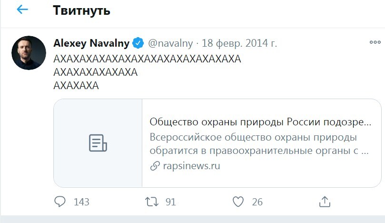This screenshot has height=223, width=385.
Task: Click the 143 replies count
Action: (x=81, y=202)
